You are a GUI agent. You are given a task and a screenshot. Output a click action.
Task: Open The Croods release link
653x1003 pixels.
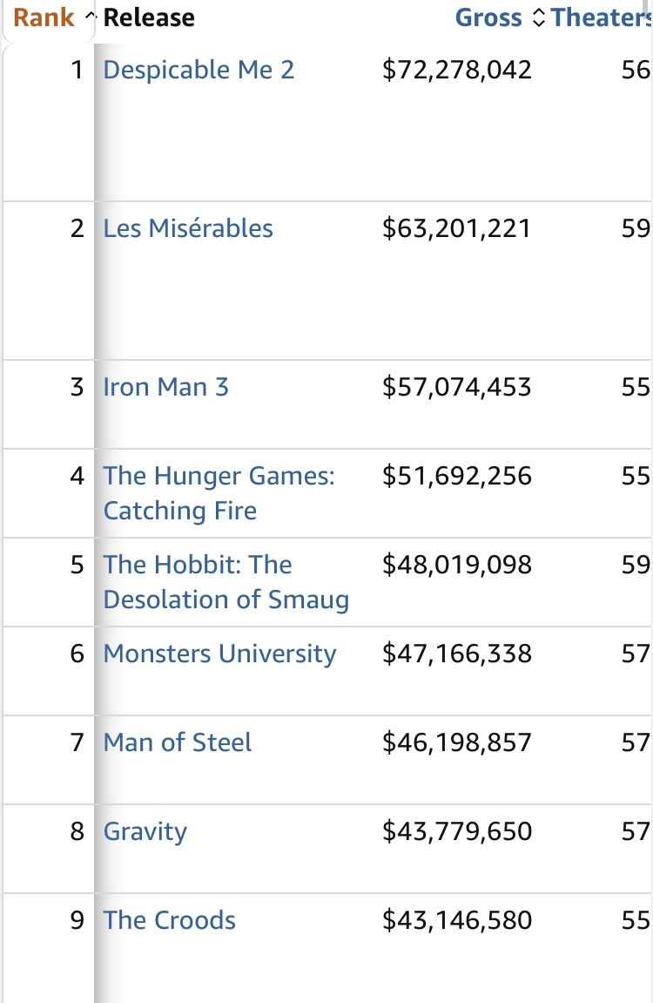tap(170, 920)
